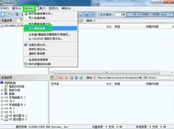Image resolution: width=174 pixels, height=129 pixels.
Task: Click the refresh icon beside the local path
Action: point(81,78)
